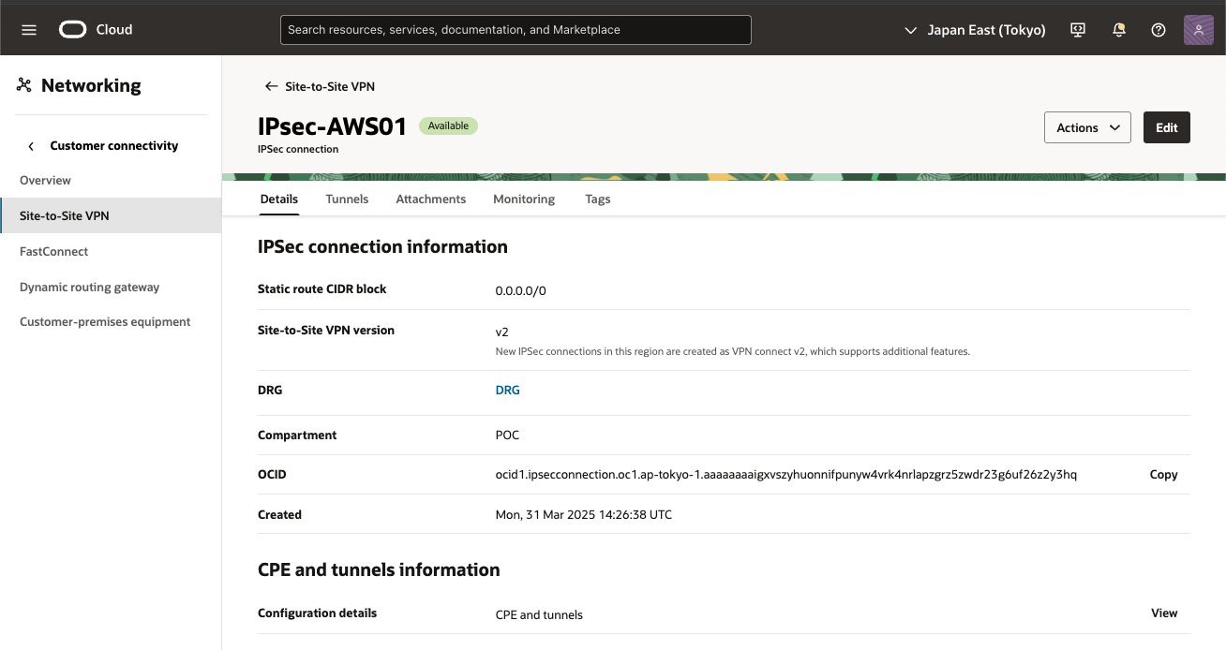Click the Created timestamp value
Screen dimensions: 1226x650
click(x=583, y=515)
